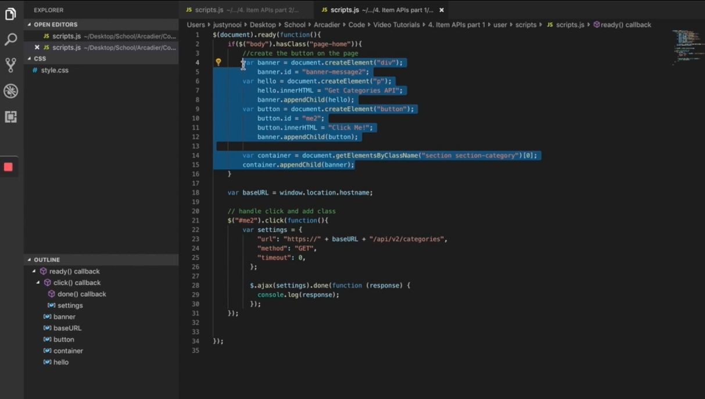Click the red stop recording icon

pos(8,167)
